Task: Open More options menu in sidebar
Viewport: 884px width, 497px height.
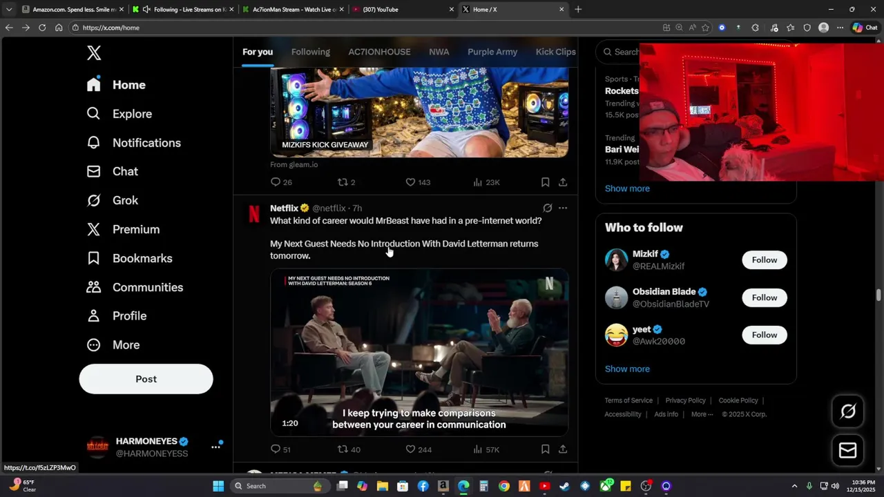Action: point(113,344)
